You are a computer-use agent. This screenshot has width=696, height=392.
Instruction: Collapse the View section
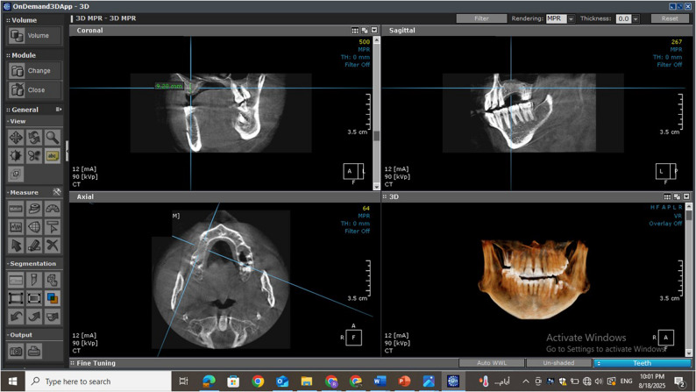(18, 121)
